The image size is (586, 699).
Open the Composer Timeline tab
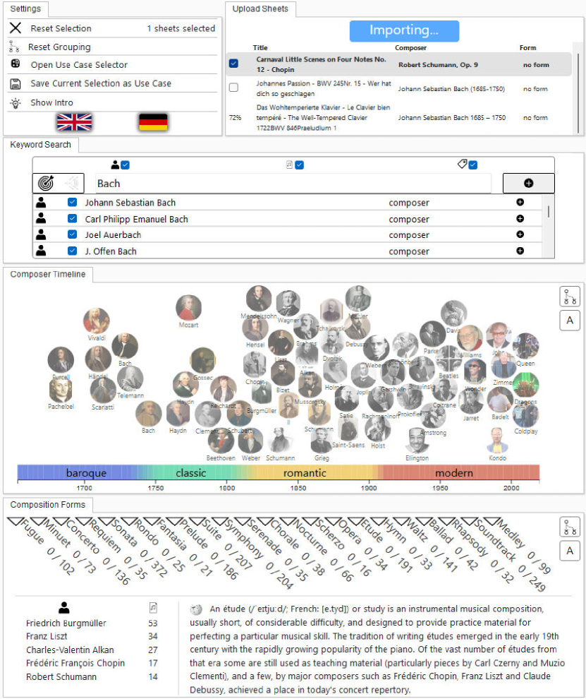[x=48, y=274]
